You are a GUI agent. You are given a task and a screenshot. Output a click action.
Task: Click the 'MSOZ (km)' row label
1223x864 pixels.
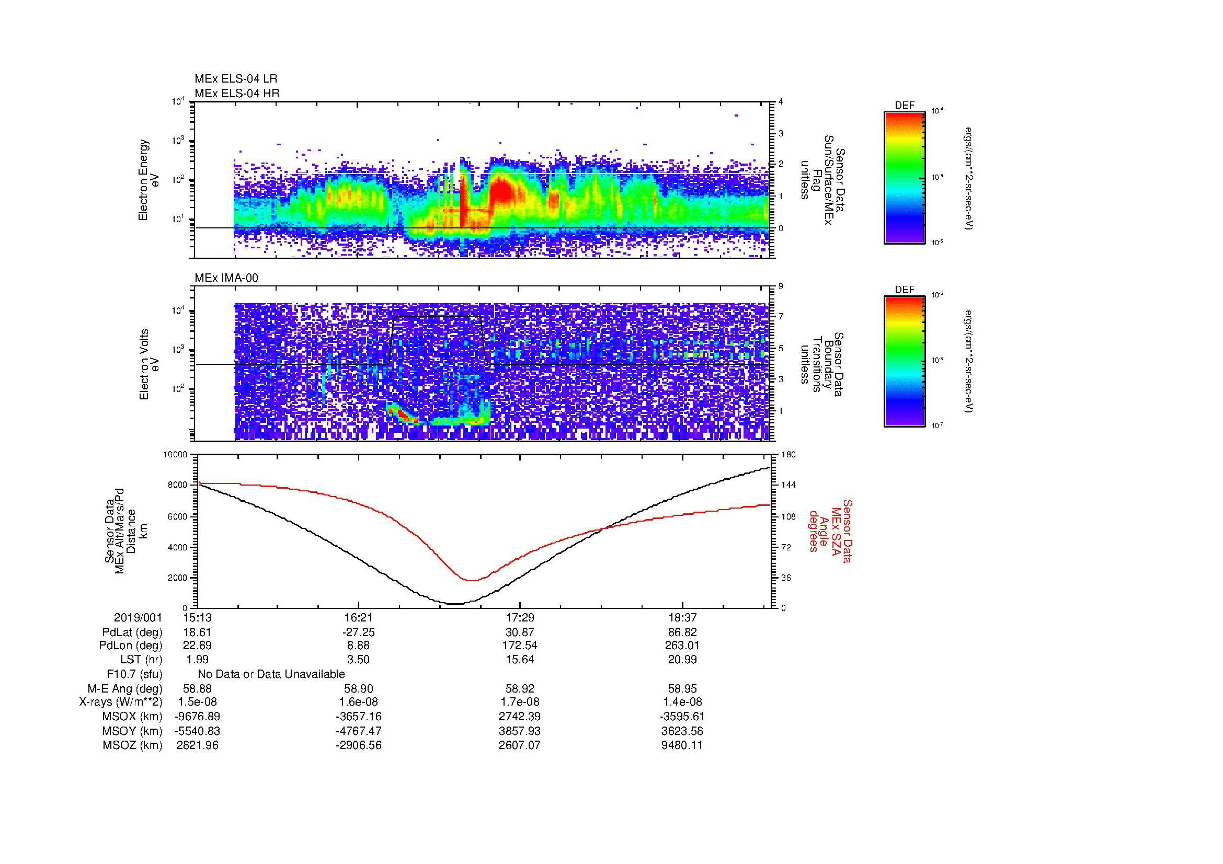[132, 745]
